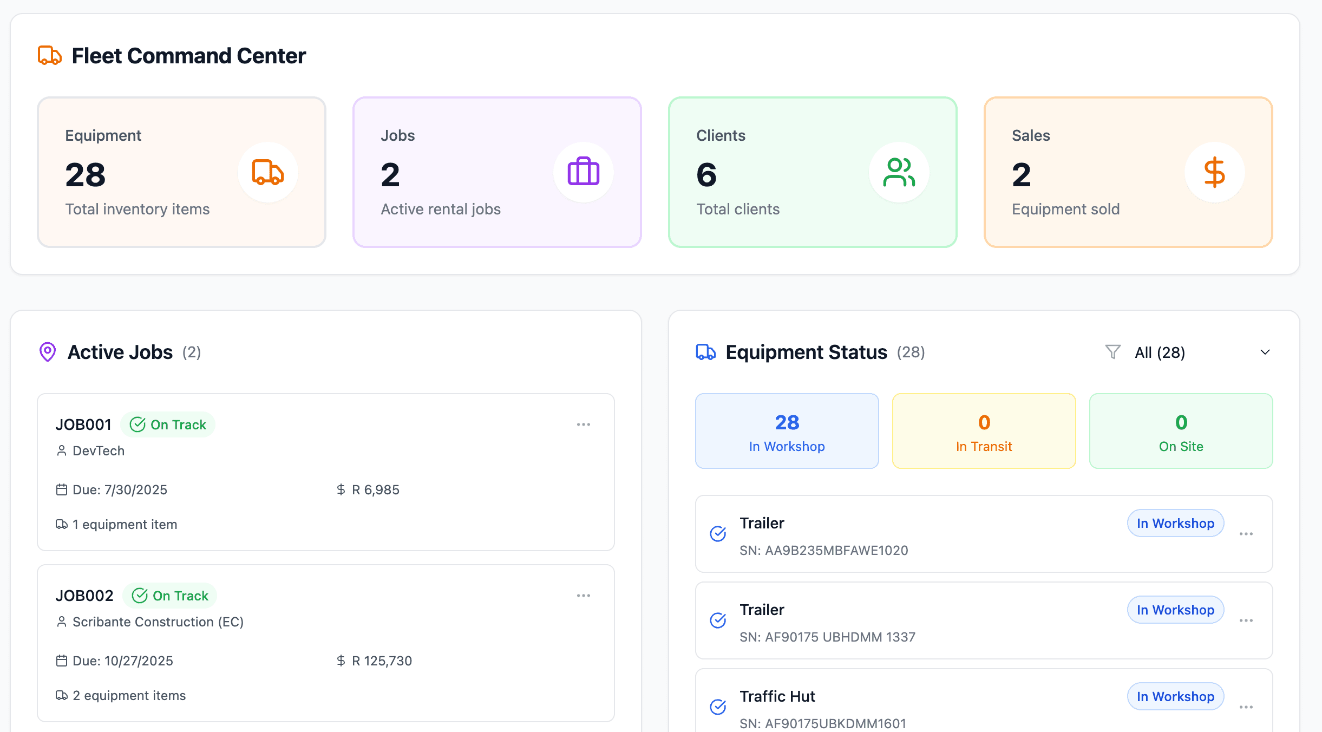Toggle the check circle on first Trailer row

point(718,534)
